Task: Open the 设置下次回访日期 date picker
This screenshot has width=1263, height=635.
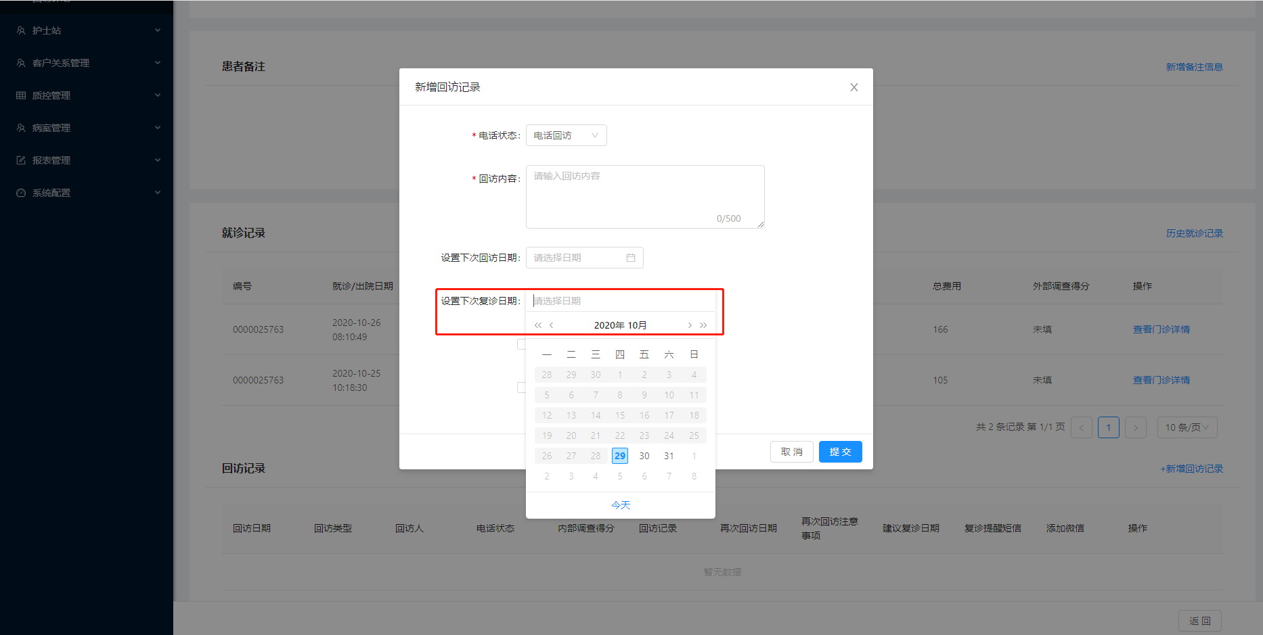Action: (584, 258)
